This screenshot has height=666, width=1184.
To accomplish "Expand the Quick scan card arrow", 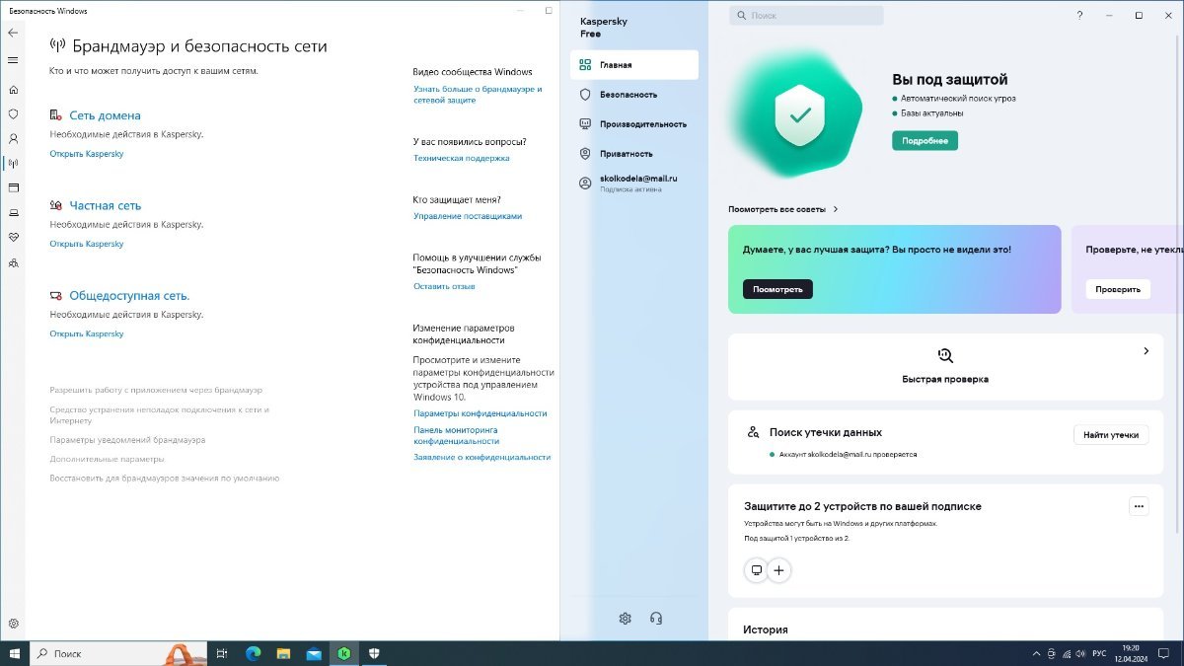I will 1146,350.
